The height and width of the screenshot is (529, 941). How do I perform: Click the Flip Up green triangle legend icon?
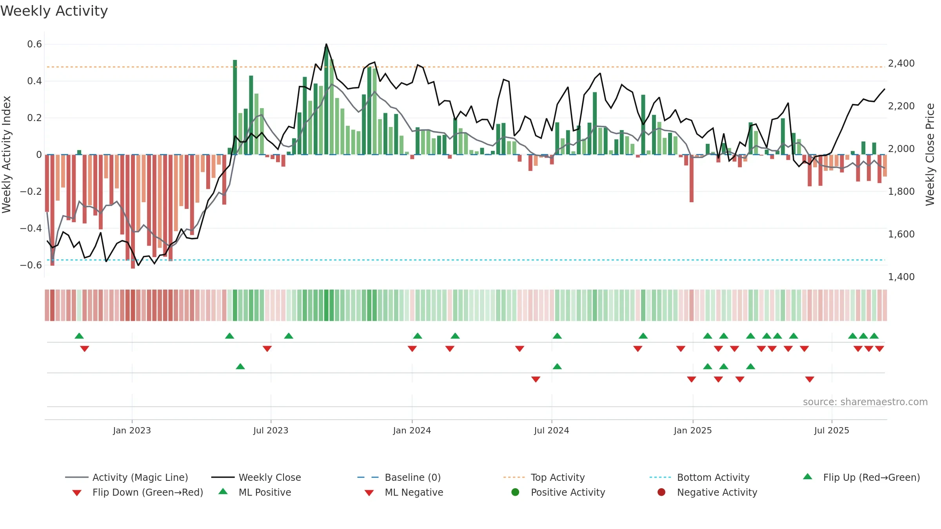click(808, 476)
